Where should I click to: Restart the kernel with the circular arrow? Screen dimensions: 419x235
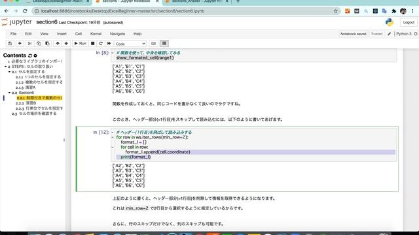tap(101, 44)
